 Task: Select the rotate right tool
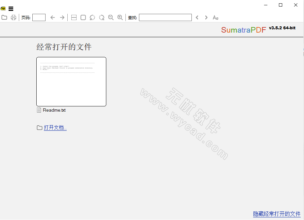click(x=102, y=17)
